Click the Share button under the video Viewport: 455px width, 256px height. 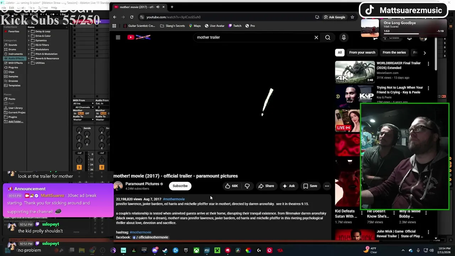pyautogui.click(x=266, y=186)
